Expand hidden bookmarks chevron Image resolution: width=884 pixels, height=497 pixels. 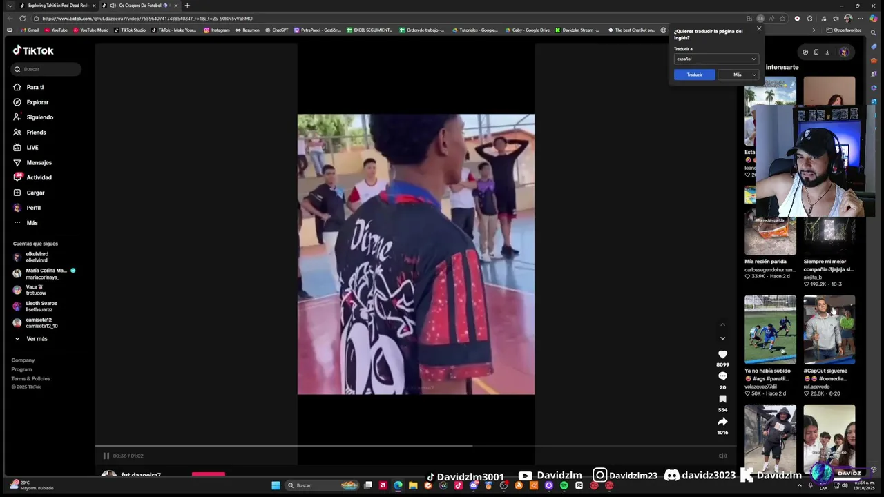814,30
